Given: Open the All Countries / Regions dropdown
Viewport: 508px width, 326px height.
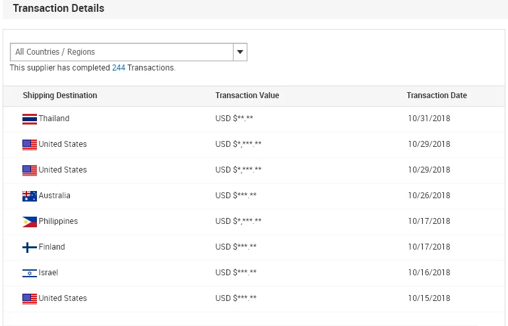Looking at the screenshot, I should click(122, 52).
